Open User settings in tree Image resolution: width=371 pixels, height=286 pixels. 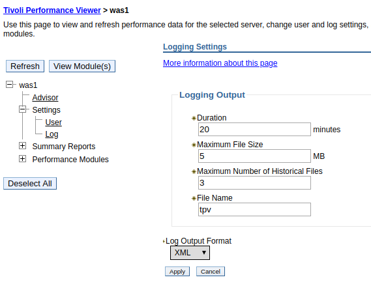point(53,122)
